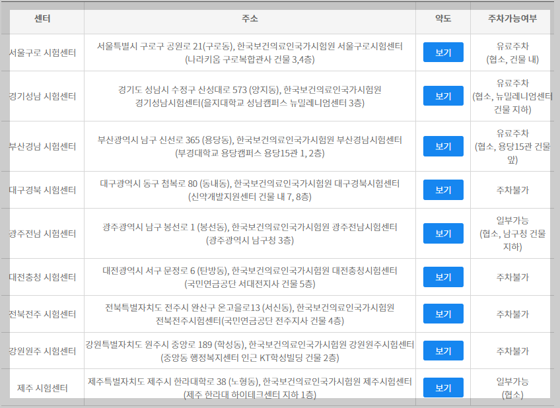Select 주차불가 in the 전북전주 row

click(x=512, y=314)
